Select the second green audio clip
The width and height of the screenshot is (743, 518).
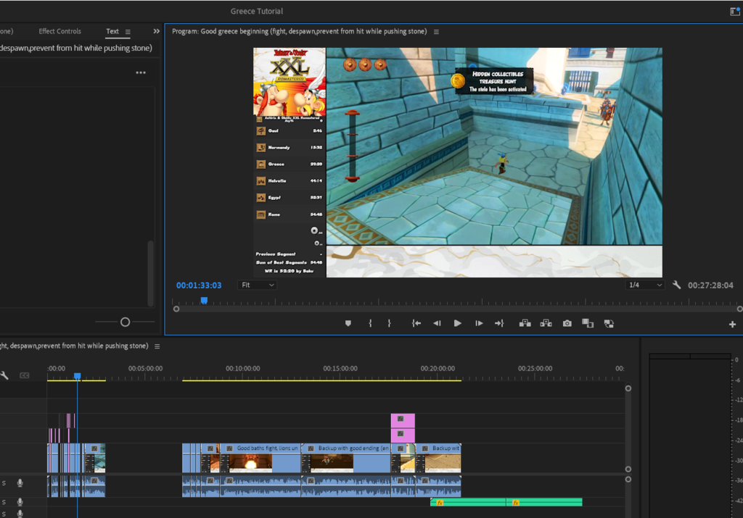coord(544,502)
